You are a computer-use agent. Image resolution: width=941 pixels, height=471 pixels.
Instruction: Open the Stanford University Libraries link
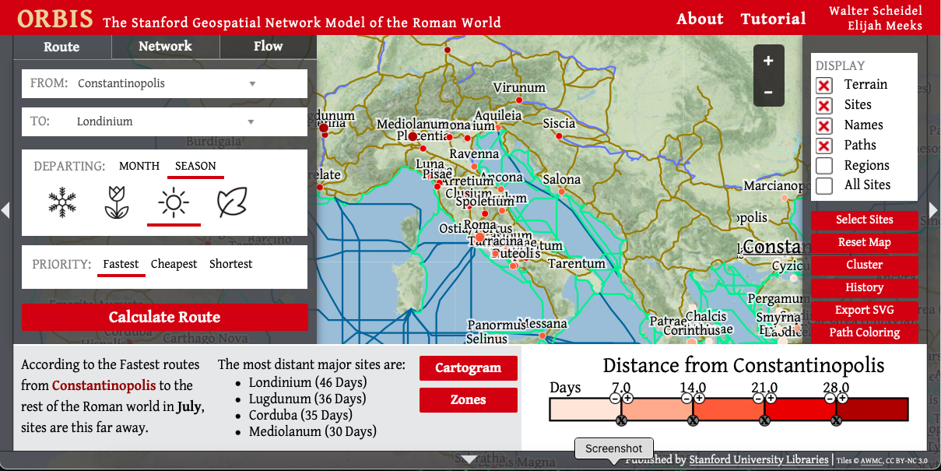tap(758, 460)
